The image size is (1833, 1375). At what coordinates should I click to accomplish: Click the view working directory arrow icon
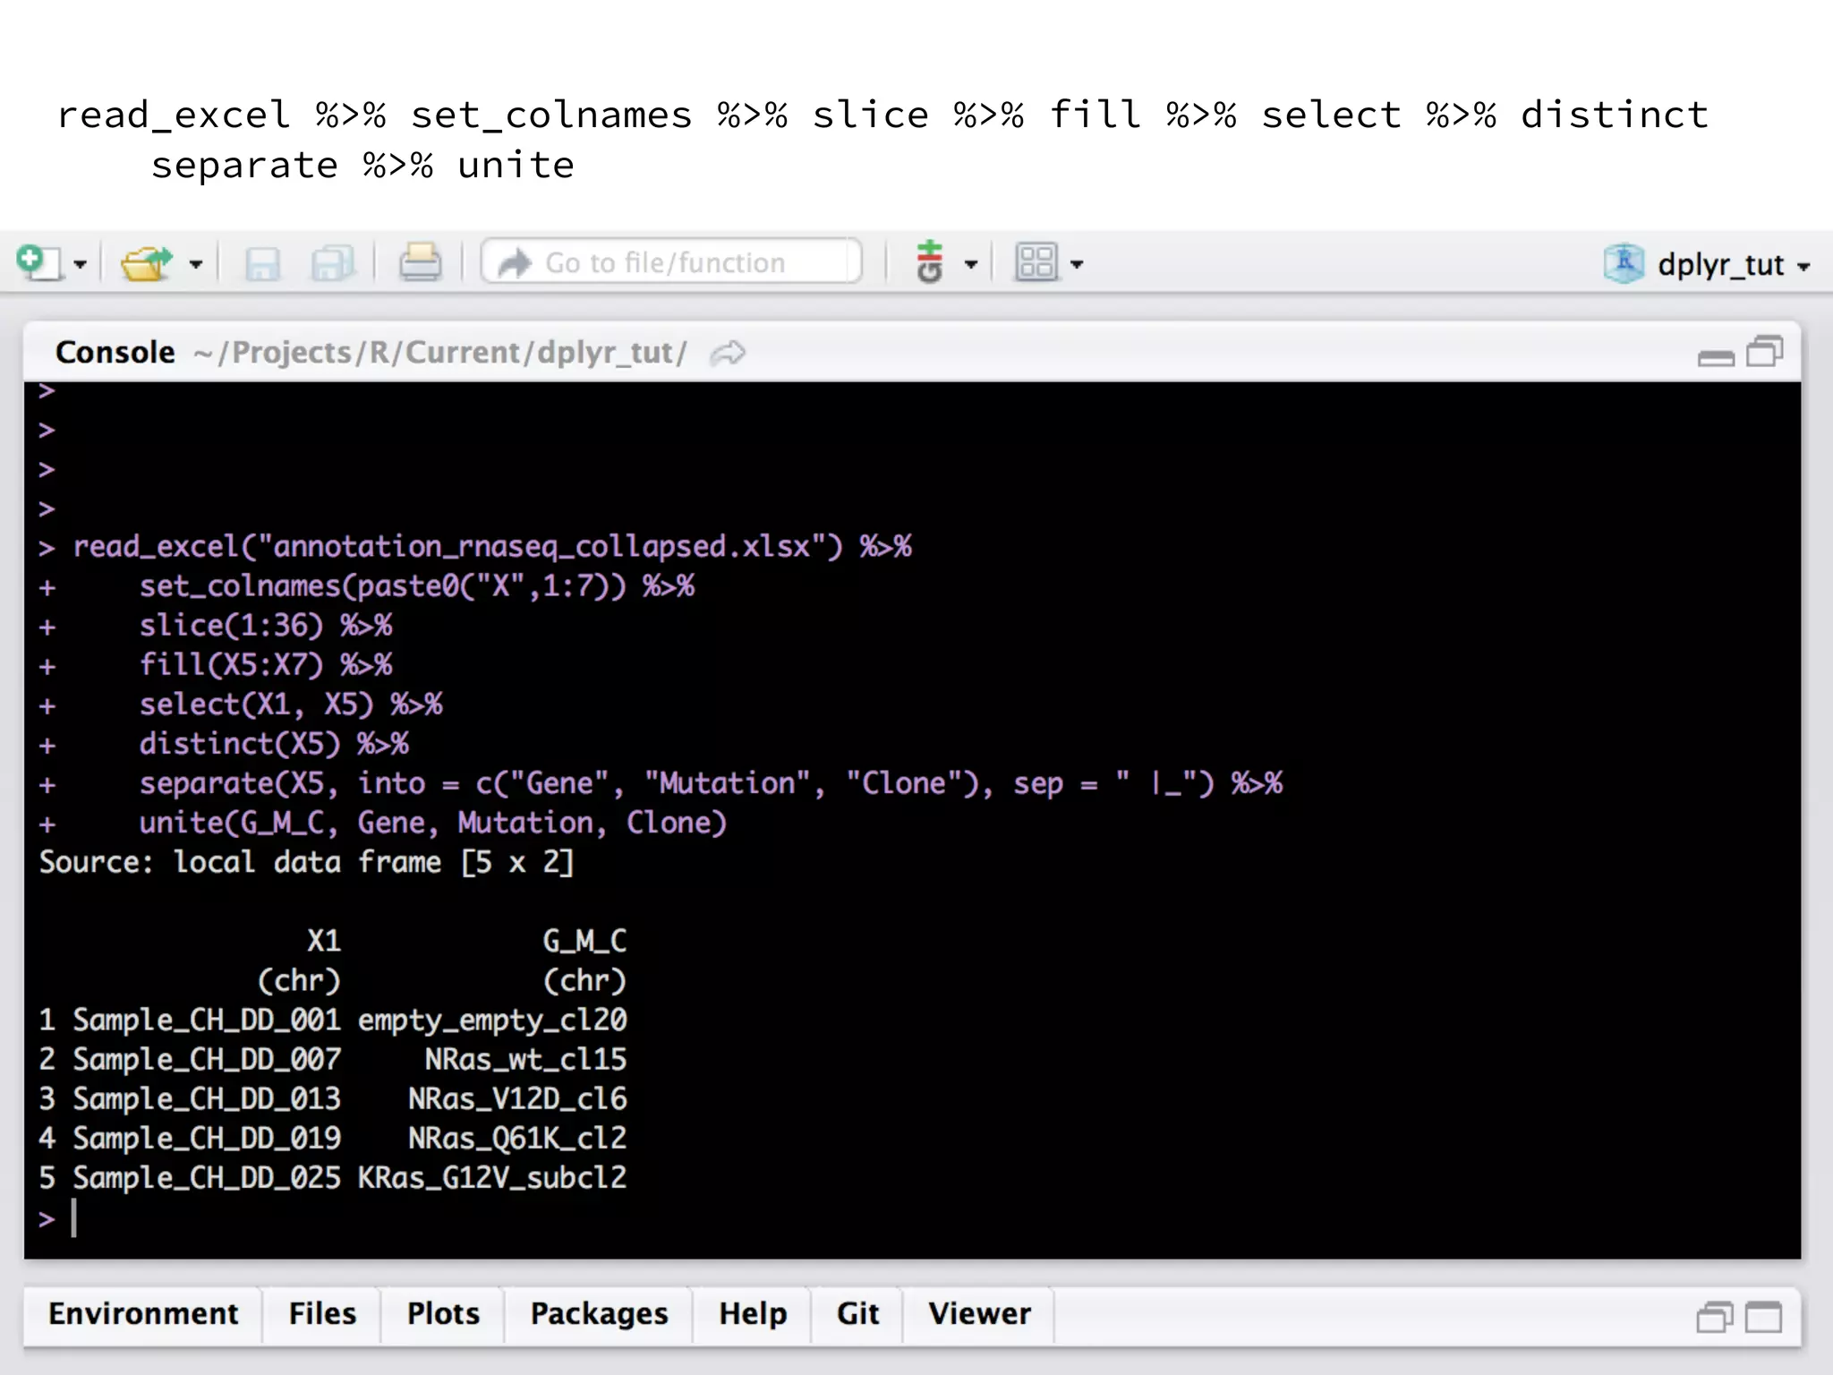coord(728,354)
